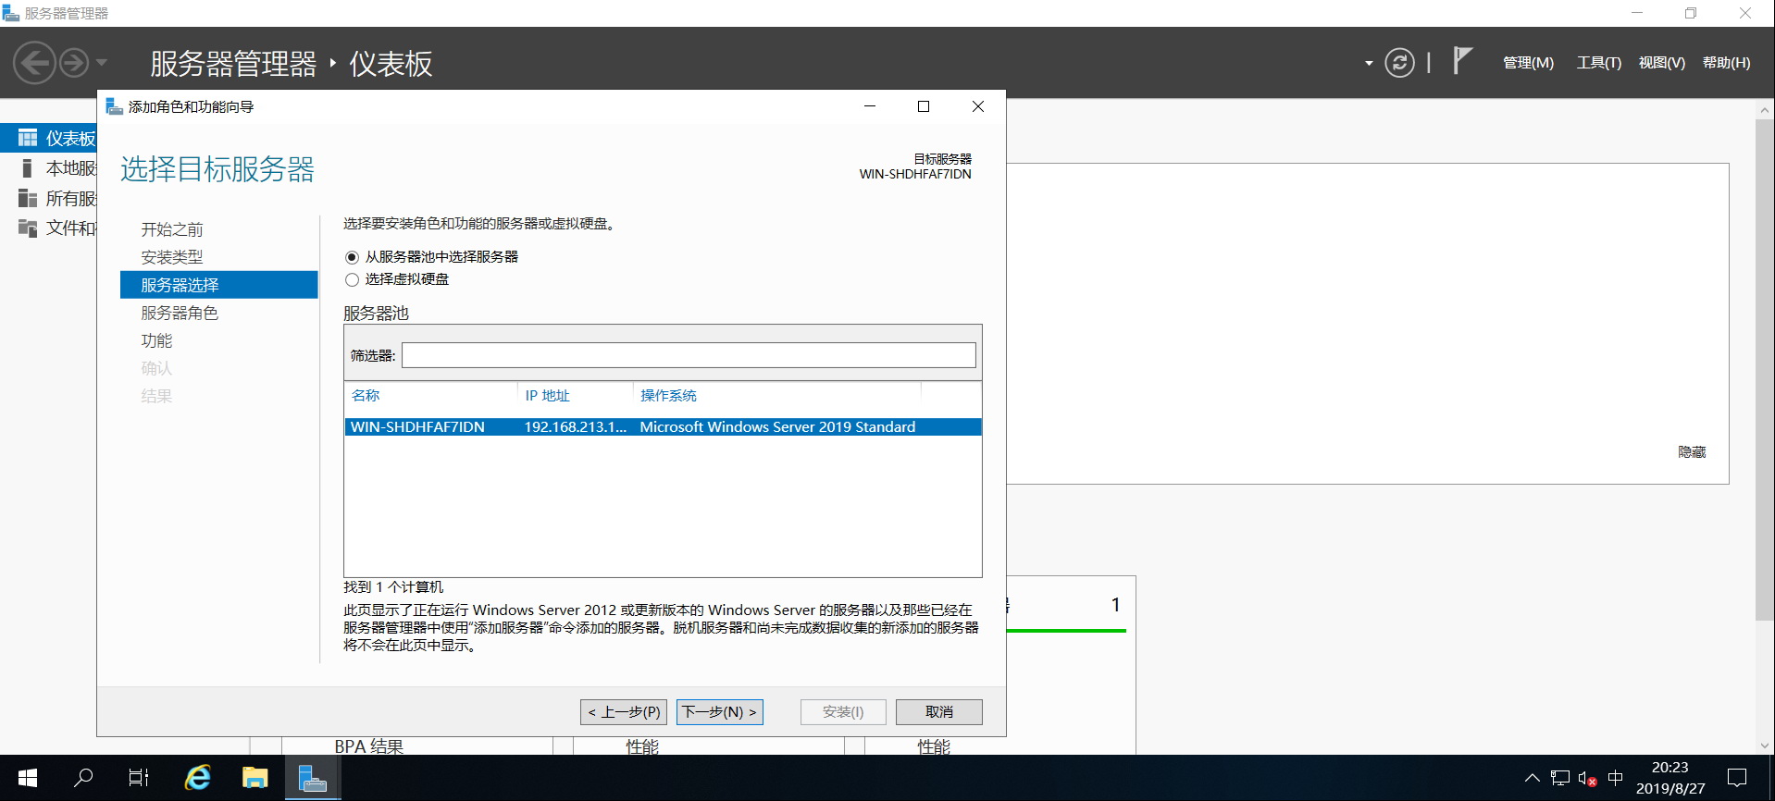1775x801 pixels.
Task: Select 选择虚拟硬盘 radio button
Action: click(x=352, y=279)
